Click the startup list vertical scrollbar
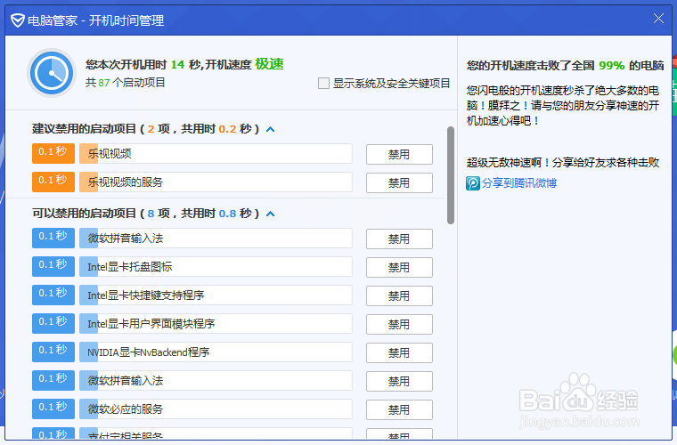The width and height of the screenshot is (677, 445). [x=451, y=175]
